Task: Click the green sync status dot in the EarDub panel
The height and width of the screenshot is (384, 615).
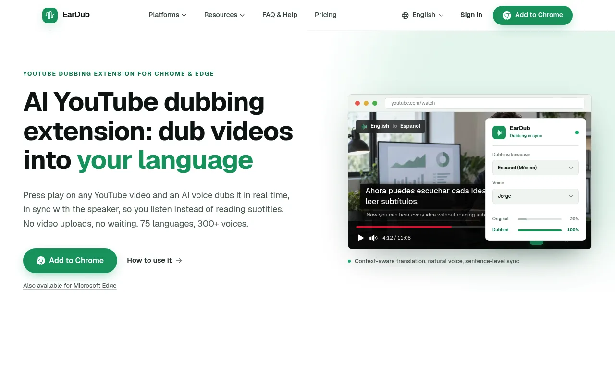Action: click(577, 132)
